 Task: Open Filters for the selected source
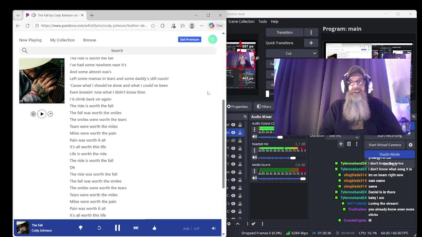(x=264, y=107)
